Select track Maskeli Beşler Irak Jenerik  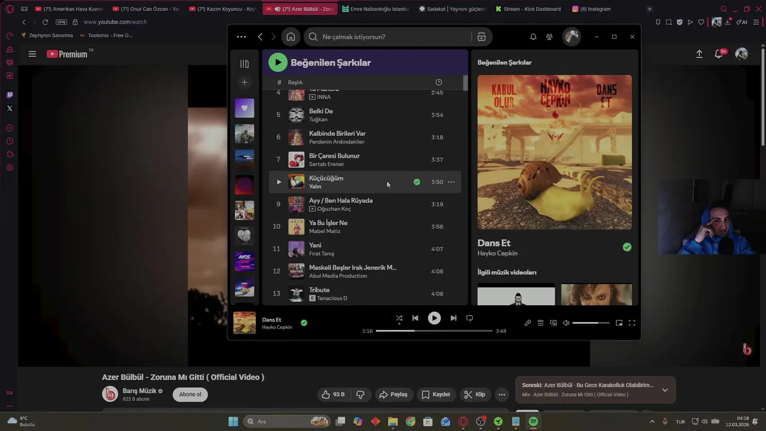pyautogui.click(x=365, y=271)
